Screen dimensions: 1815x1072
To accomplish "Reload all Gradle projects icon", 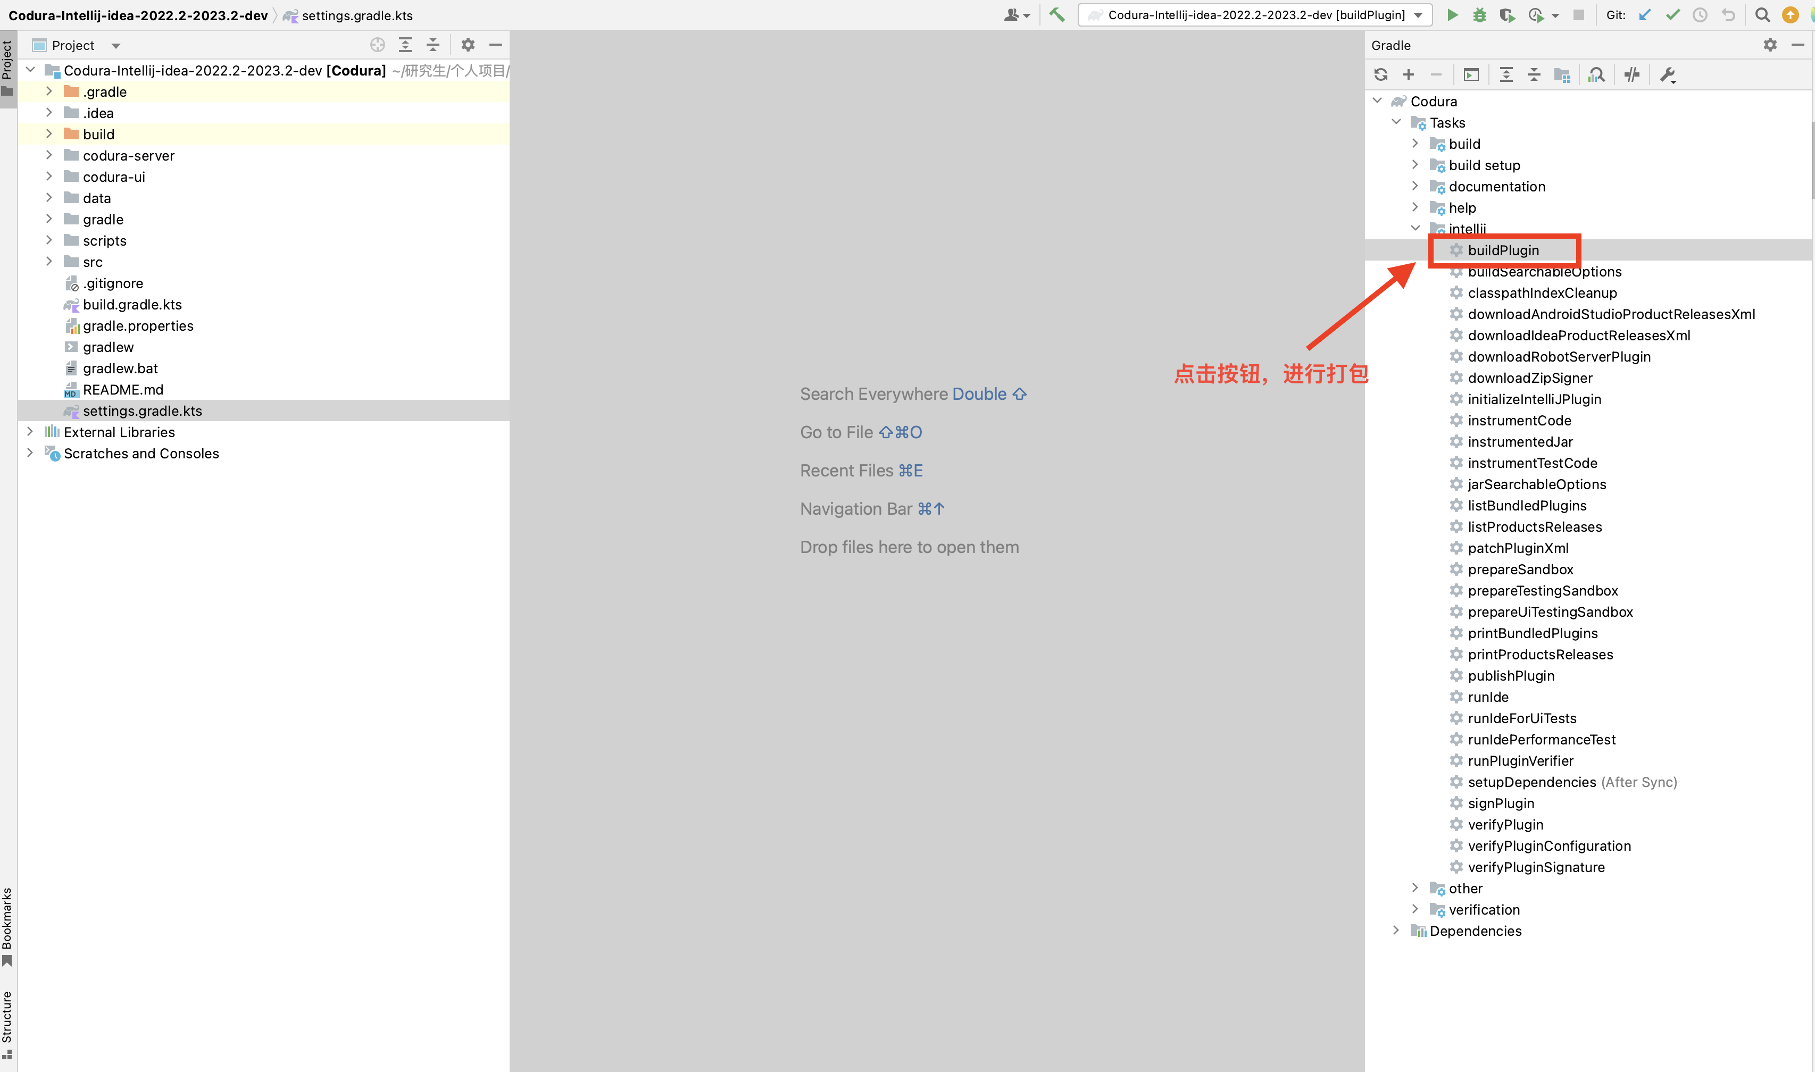I will 1381,74.
